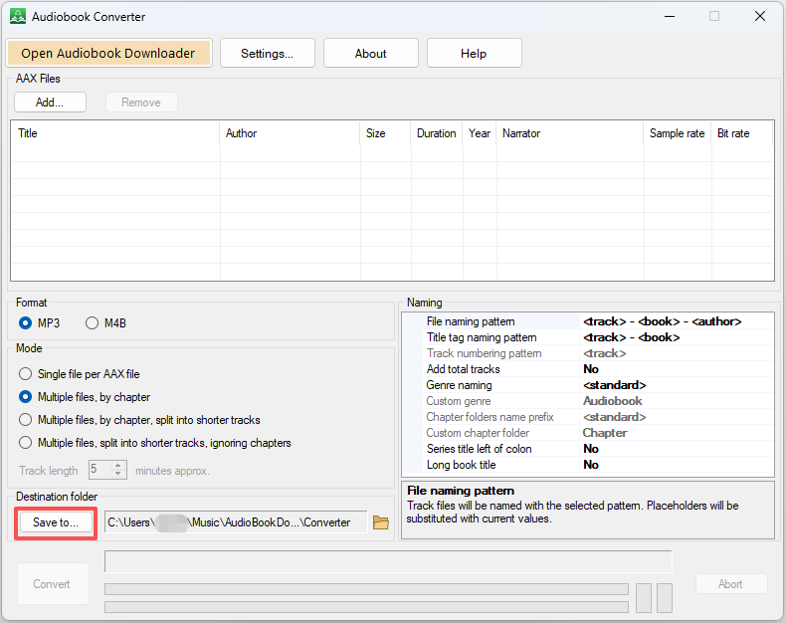Select MP3 format radio button

pyautogui.click(x=26, y=323)
